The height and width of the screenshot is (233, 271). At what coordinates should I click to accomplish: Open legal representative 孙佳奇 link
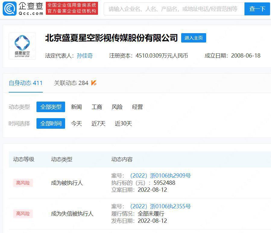click(85, 55)
